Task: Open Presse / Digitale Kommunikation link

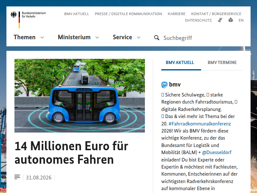Action: [x=128, y=14]
